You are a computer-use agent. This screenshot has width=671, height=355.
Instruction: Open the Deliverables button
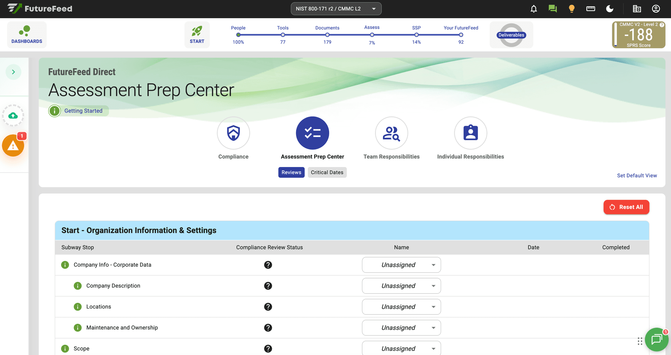click(x=511, y=35)
